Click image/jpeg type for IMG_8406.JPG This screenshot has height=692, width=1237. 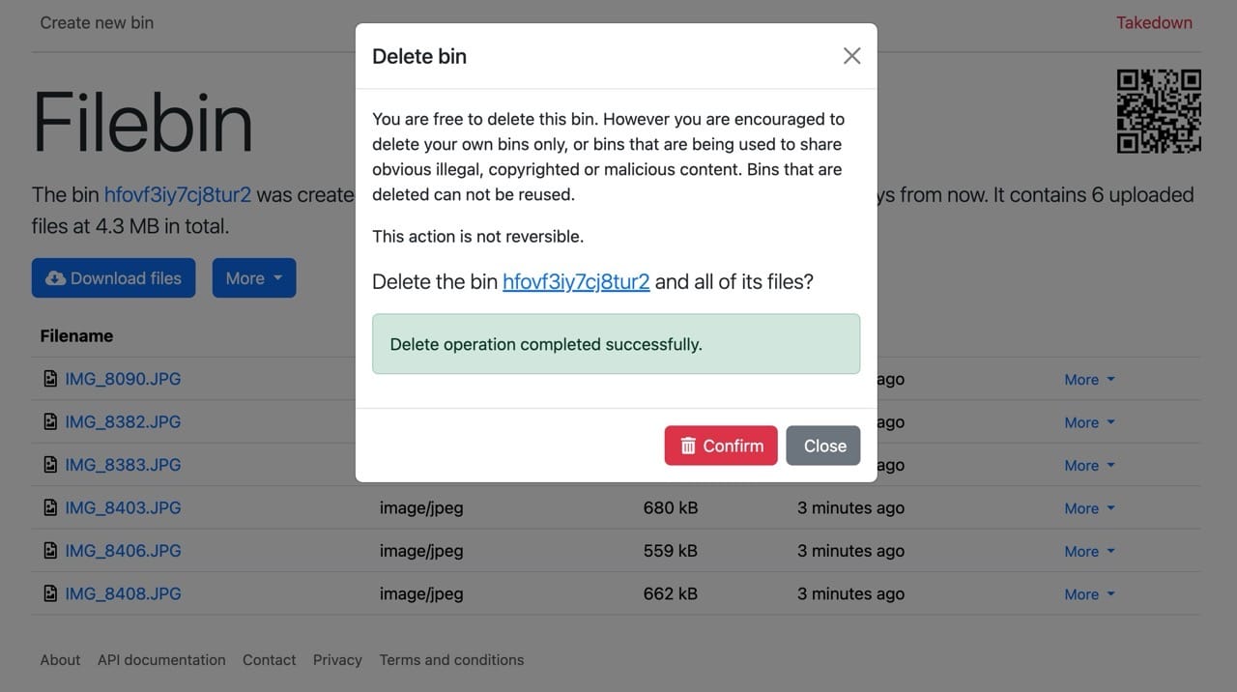pos(421,551)
